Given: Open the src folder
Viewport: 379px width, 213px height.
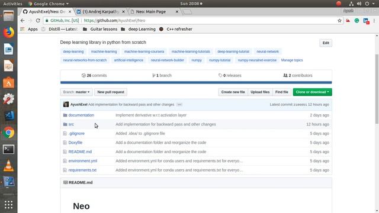Looking at the screenshot, I should point(71,124).
